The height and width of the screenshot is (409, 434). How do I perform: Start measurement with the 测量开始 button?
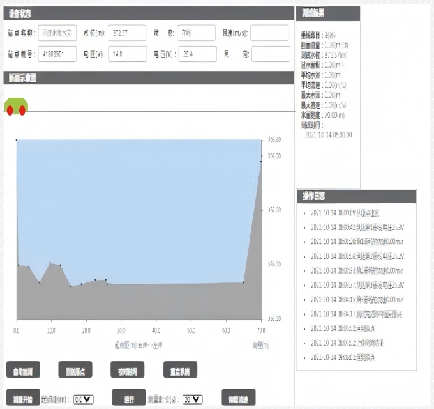[23, 398]
